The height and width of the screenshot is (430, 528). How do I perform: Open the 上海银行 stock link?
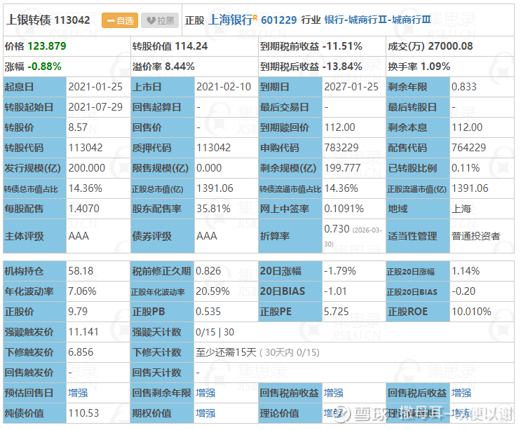[231, 20]
